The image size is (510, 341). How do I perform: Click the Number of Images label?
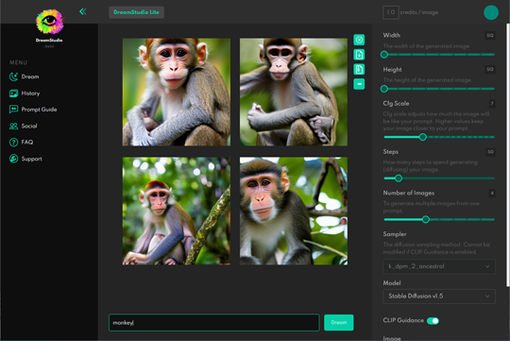[x=409, y=193]
